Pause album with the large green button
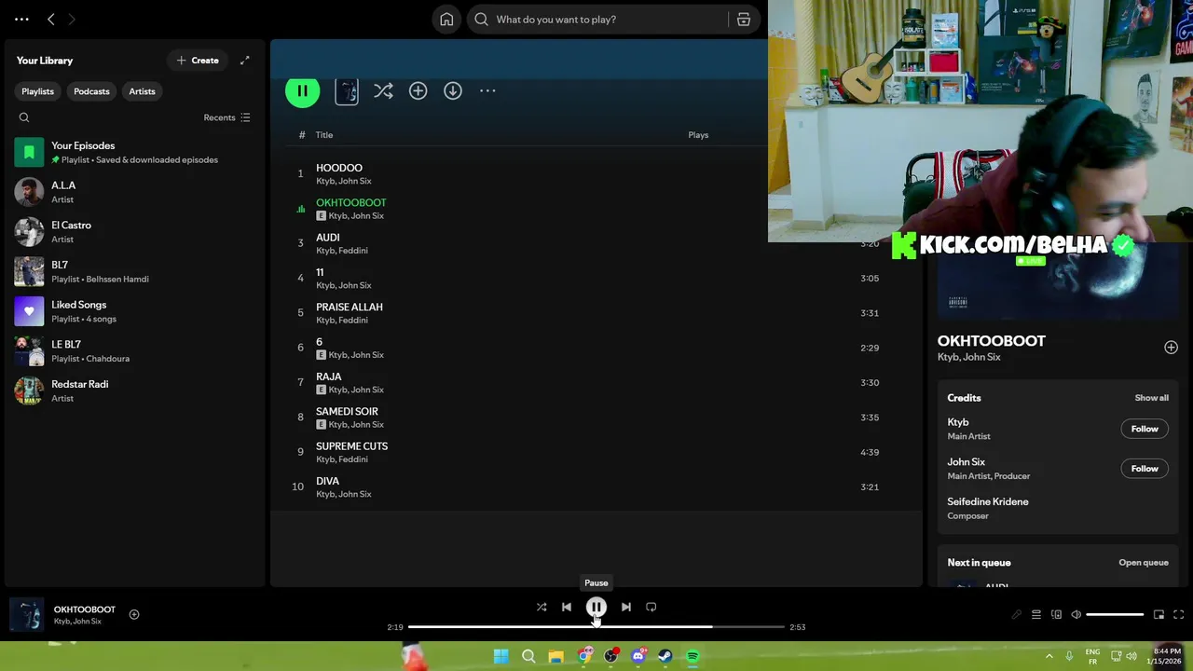 (302, 90)
